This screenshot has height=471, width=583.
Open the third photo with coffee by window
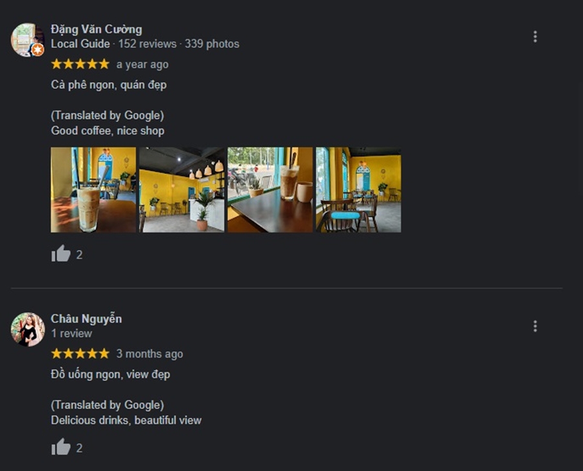[270, 189]
